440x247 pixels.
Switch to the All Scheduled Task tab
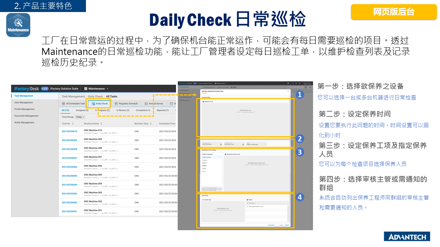pyautogui.click(x=73, y=104)
